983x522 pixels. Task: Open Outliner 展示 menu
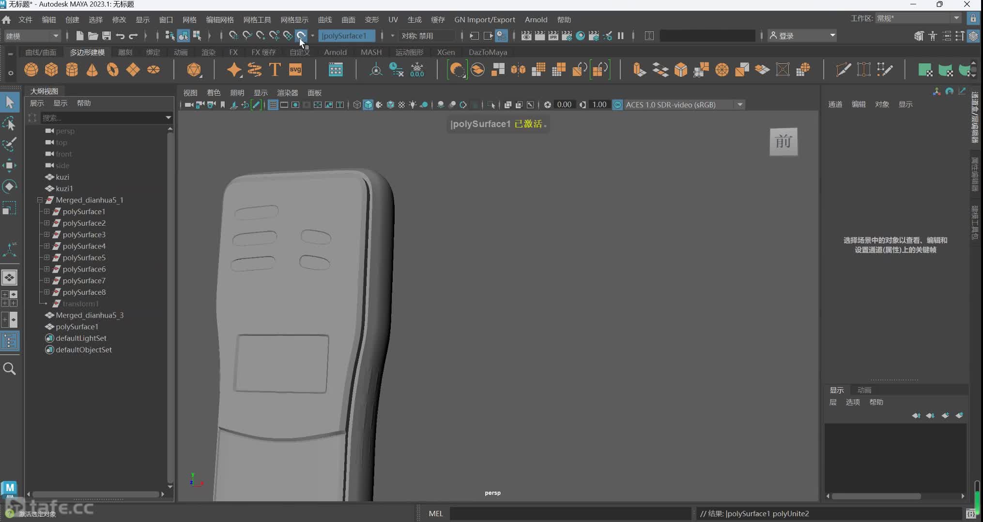37,103
